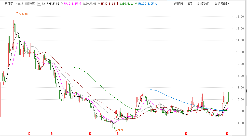Image resolution: width=247 pixels, height=136 pixels.
Task: Click the 8.00 price axis label
Action: click(241, 76)
